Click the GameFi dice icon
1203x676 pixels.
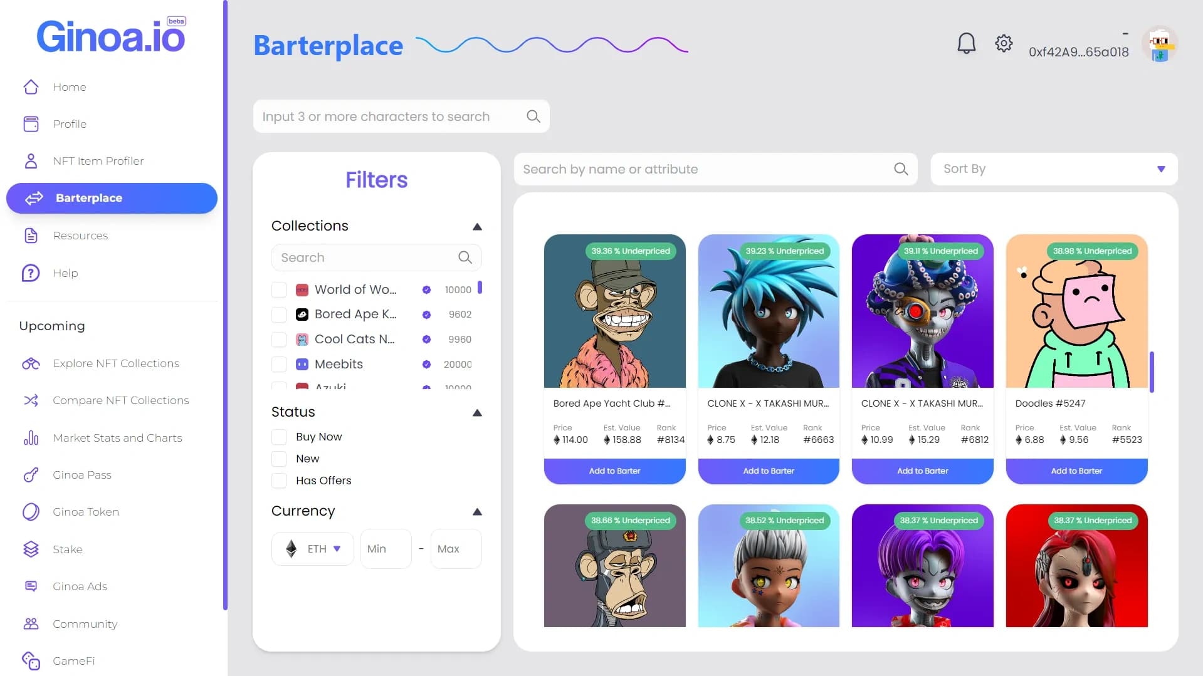tap(31, 661)
